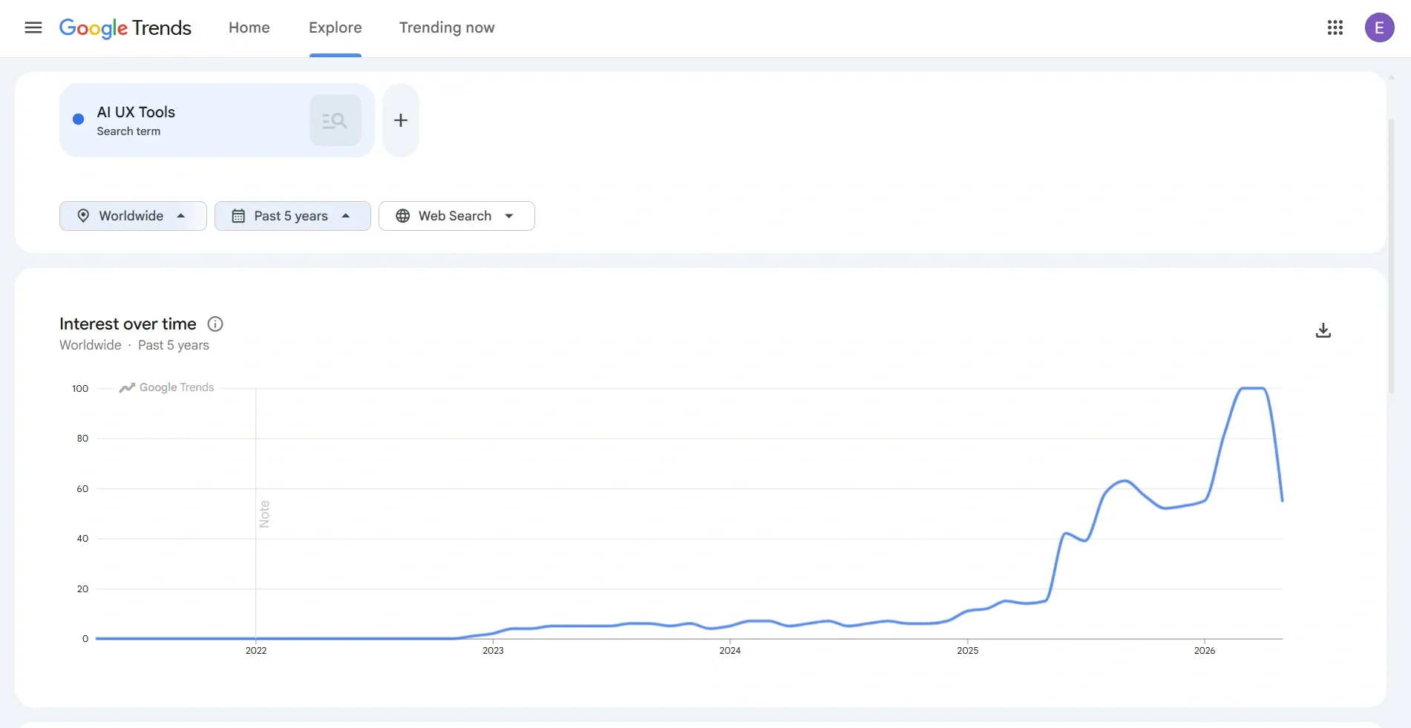Download the interest over time CSV
1411x728 pixels.
coord(1323,330)
